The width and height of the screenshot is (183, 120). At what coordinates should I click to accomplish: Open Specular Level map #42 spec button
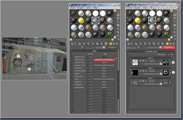coord(104,65)
